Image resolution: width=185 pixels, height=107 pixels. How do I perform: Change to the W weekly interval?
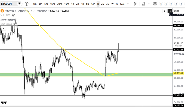pyautogui.click(x=112, y=4)
